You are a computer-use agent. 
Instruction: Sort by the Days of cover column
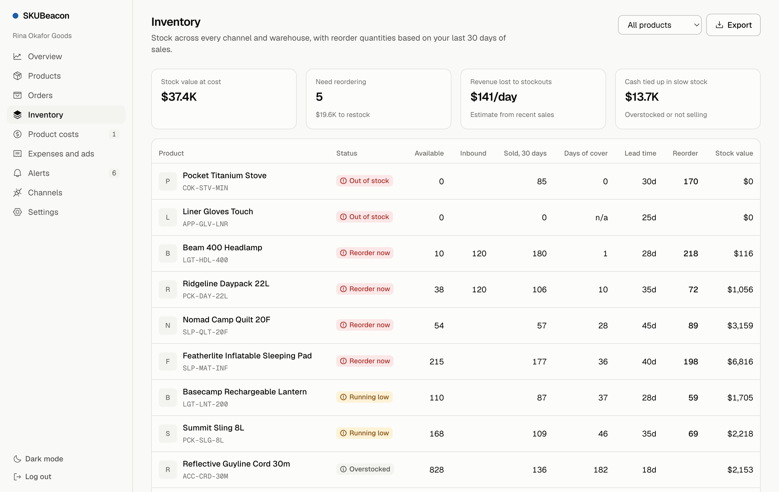click(x=586, y=153)
